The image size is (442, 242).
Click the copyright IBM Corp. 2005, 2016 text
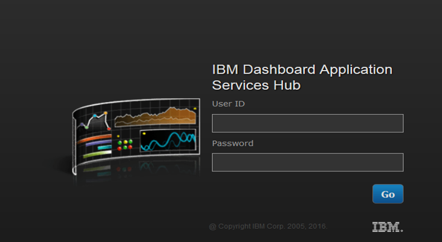(268, 226)
